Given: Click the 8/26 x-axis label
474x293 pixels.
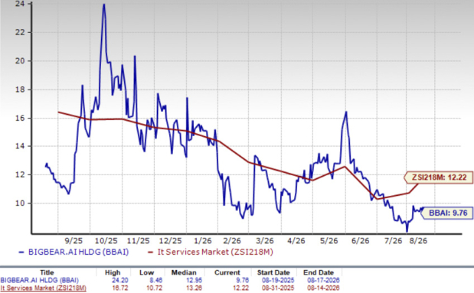Looking at the screenshot, I should (418, 241).
